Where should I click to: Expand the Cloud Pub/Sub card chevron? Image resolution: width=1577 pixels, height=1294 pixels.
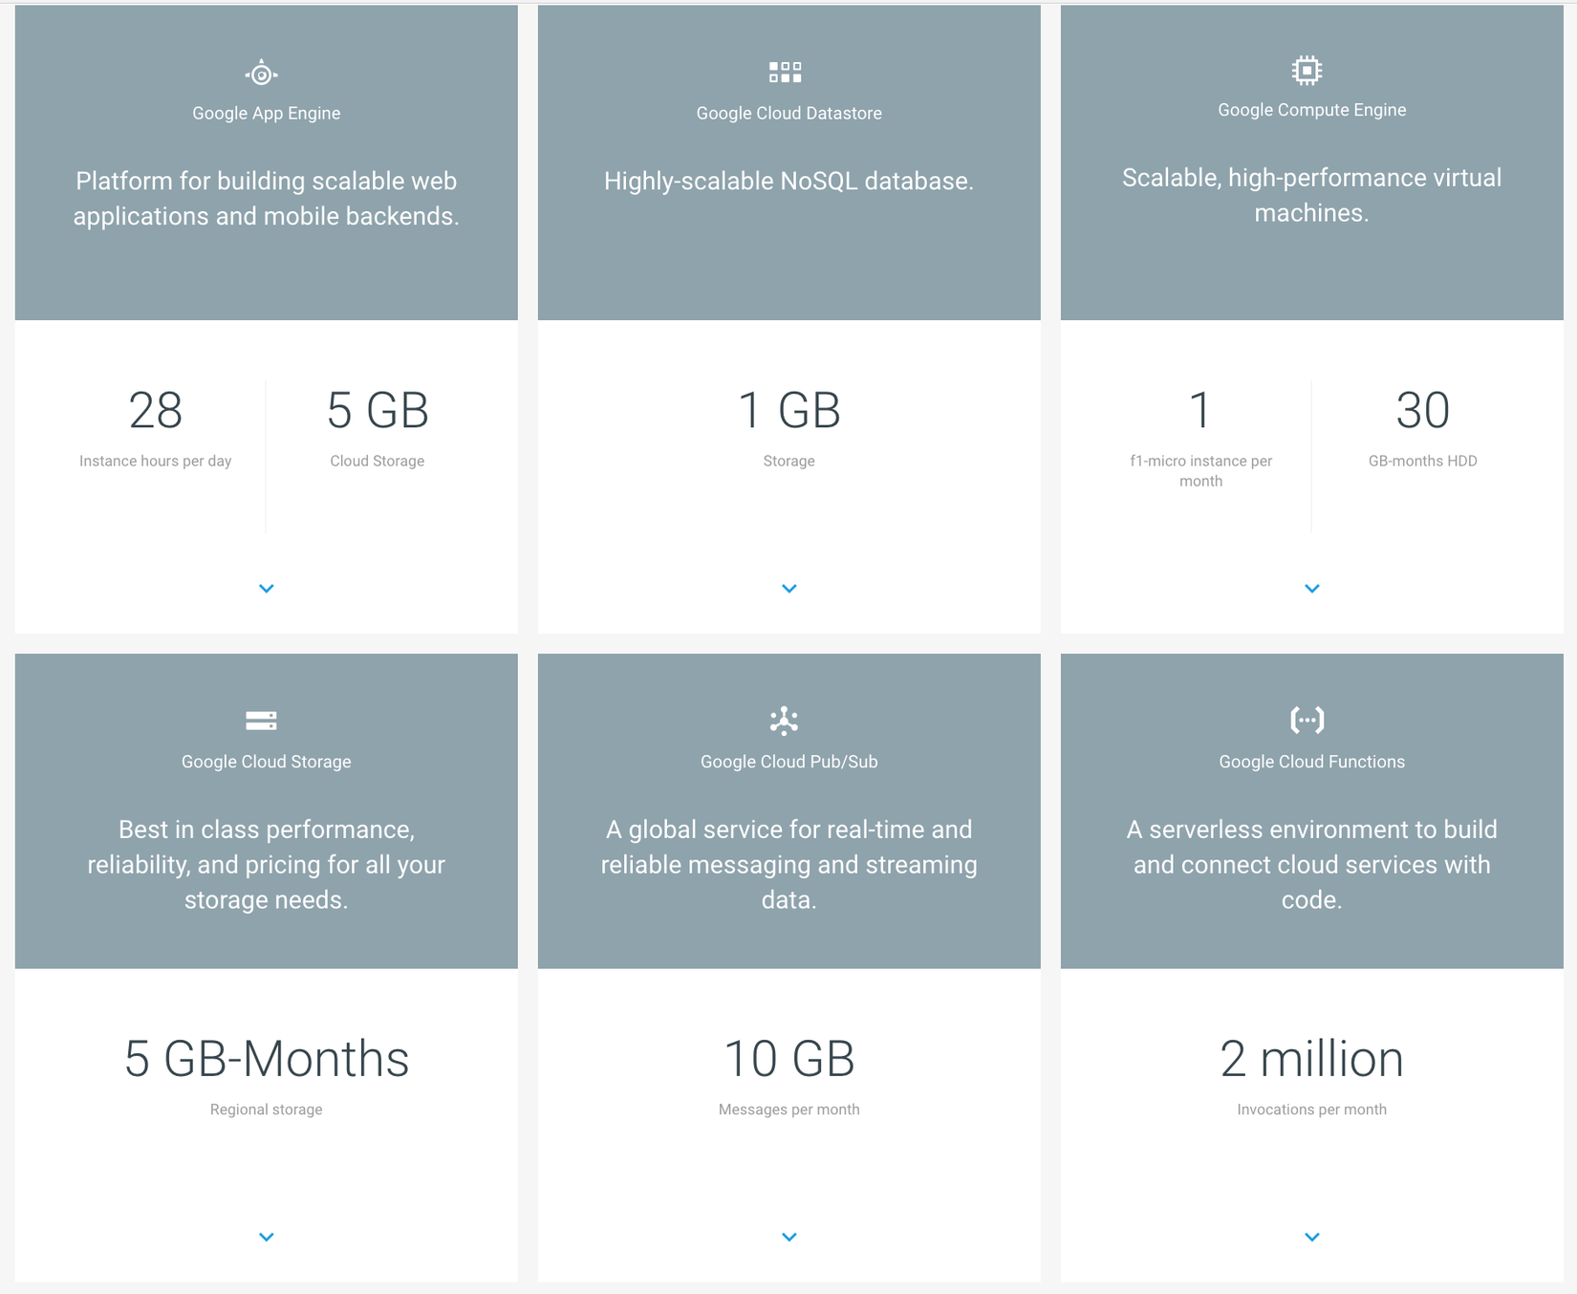pos(789,1237)
